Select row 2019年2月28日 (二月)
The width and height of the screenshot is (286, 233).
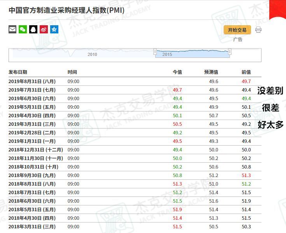pos(135,133)
